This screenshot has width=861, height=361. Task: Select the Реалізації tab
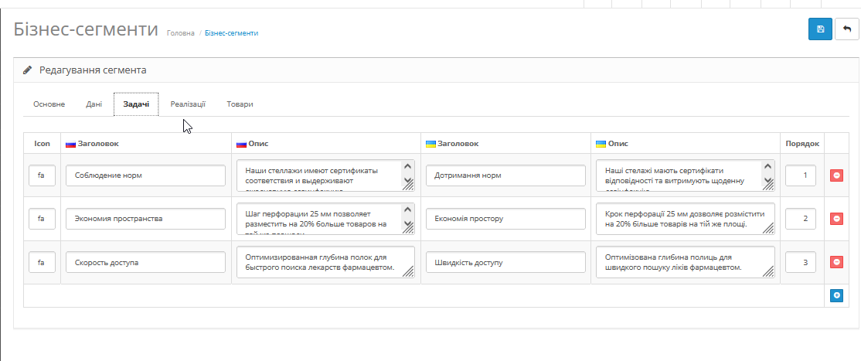[x=188, y=104]
